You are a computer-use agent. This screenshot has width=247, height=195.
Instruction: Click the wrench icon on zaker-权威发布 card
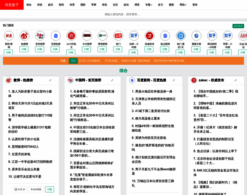236,80
